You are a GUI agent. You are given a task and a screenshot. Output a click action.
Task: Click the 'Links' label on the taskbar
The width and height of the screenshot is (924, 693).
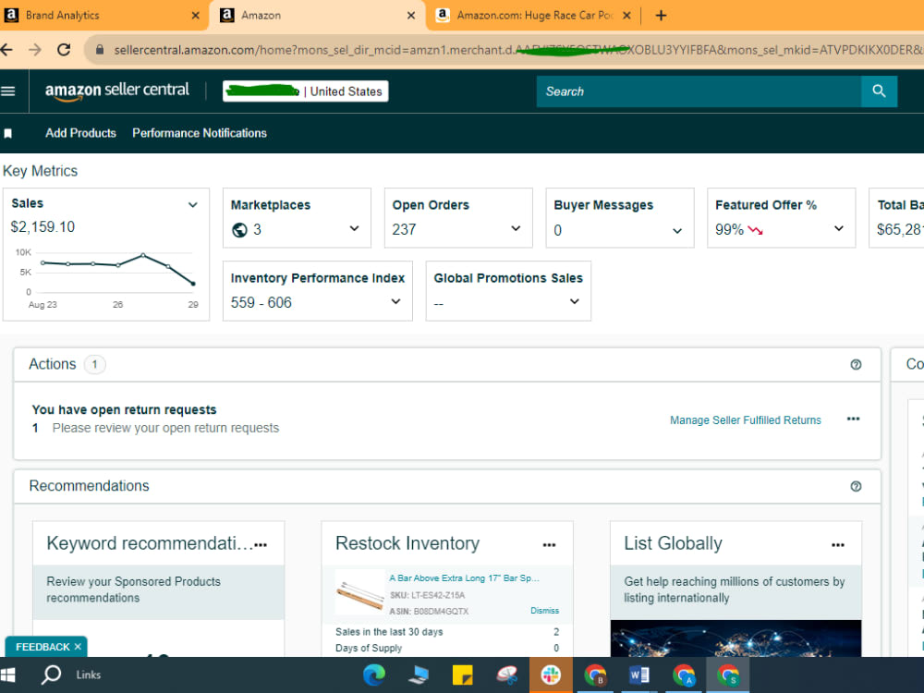(89, 675)
